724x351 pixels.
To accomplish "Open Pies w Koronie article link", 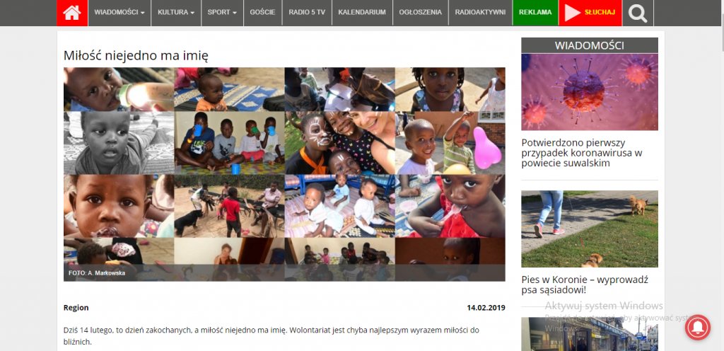I will (585, 284).
